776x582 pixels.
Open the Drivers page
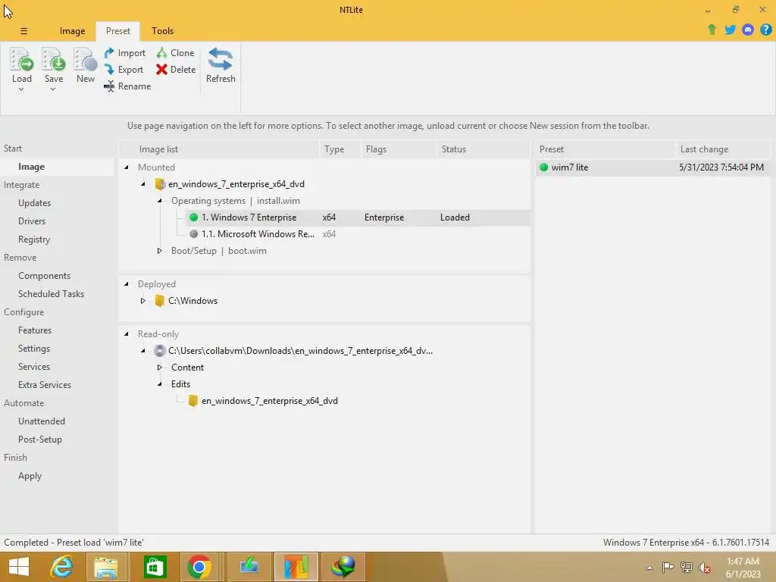[x=32, y=221]
